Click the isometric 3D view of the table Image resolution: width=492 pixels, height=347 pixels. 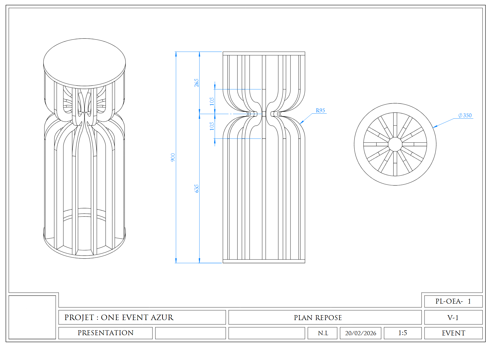pyautogui.click(x=84, y=148)
